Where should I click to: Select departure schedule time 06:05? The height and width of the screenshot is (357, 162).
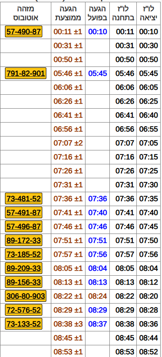click(x=148, y=88)
